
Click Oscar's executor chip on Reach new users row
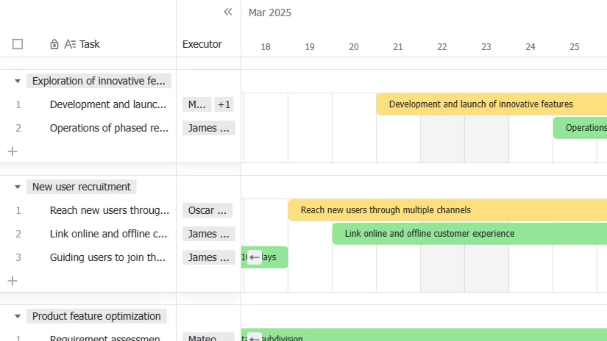[x=207, y=210]
